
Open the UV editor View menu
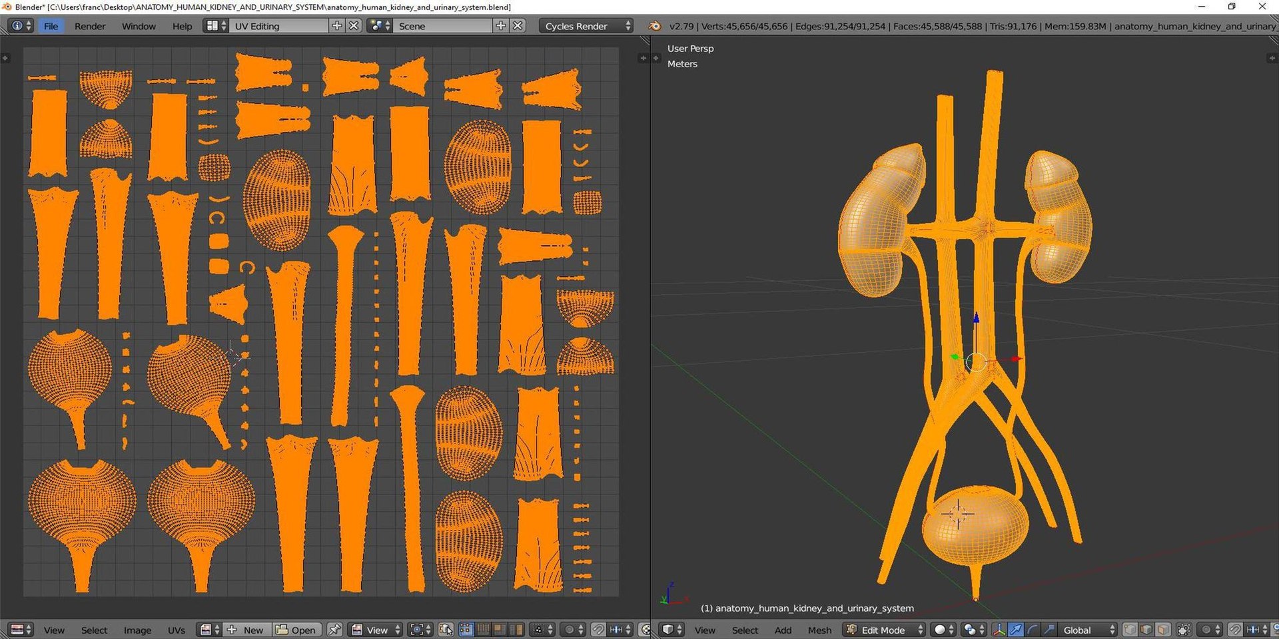[x=54, y=630]
